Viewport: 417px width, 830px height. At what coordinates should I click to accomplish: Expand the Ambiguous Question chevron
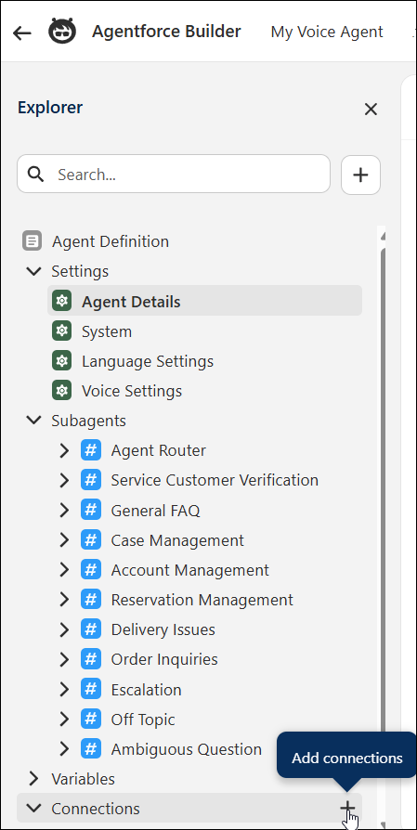(x=64, y=749)
